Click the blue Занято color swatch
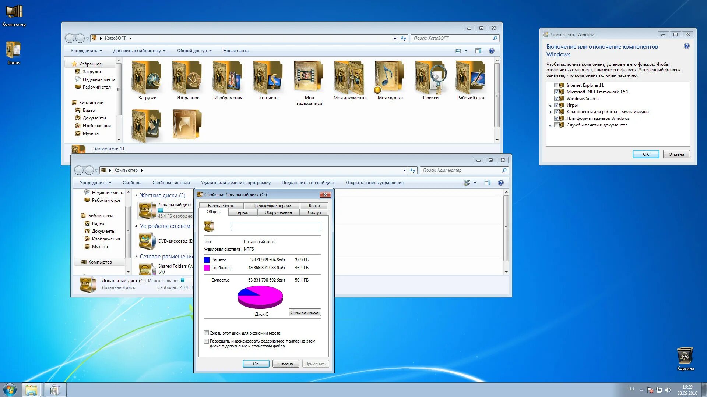707x397 pixels. [207, 260]
